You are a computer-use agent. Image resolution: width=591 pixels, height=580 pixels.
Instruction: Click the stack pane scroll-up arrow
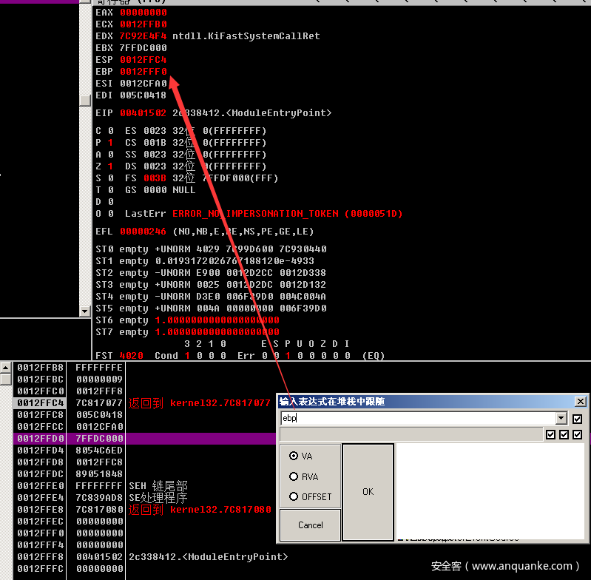(6, 368)
